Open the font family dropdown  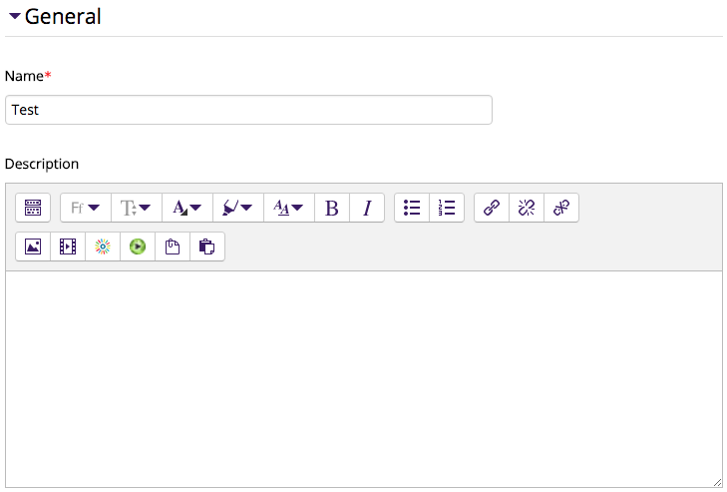click(86, 208)
